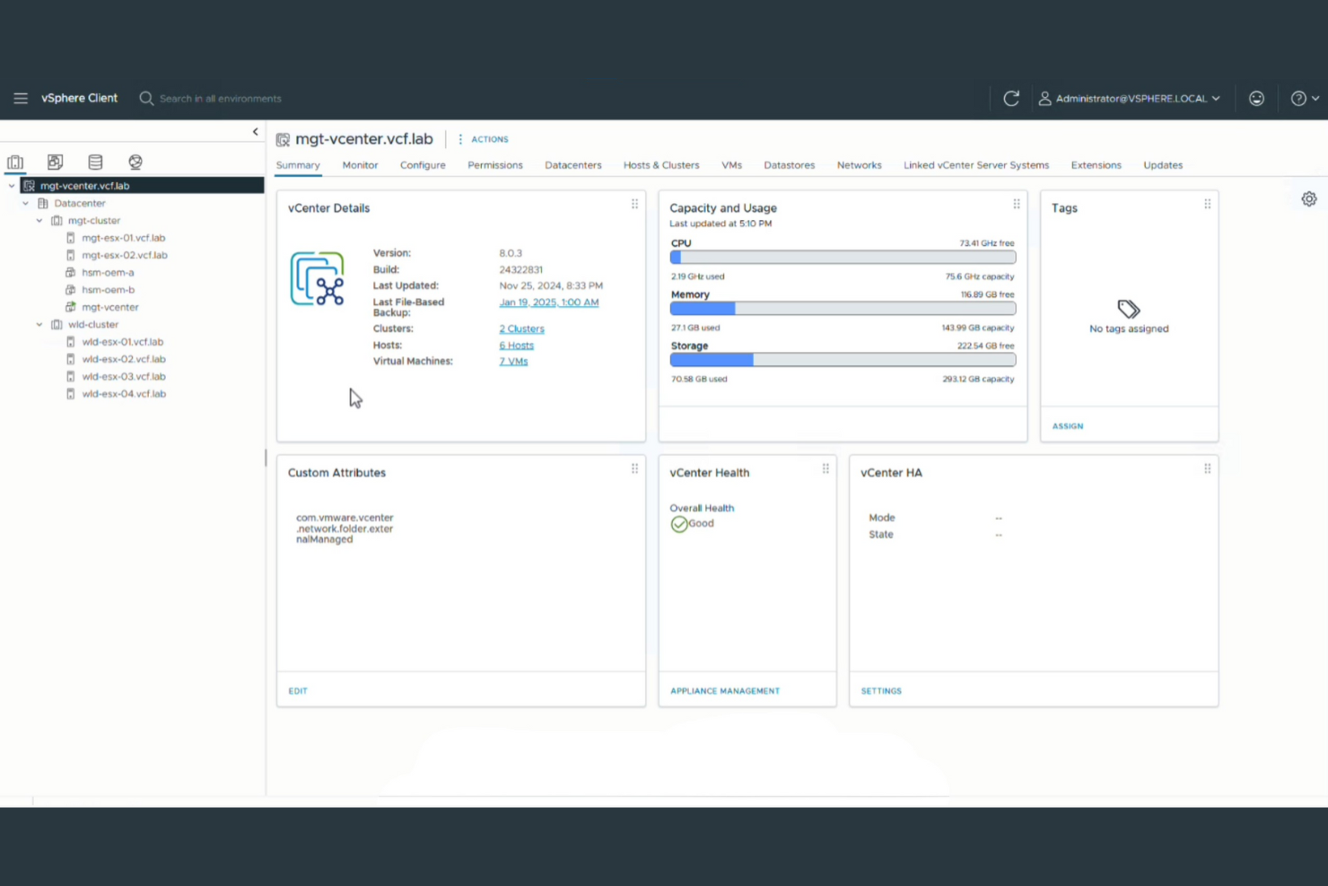
Task: Select host wld-esx-03.vcf.lab in the tree
Action: point(124,376)
